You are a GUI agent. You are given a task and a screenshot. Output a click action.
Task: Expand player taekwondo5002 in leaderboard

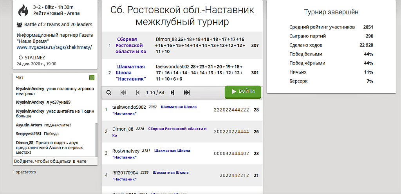[x=129, y=107]
